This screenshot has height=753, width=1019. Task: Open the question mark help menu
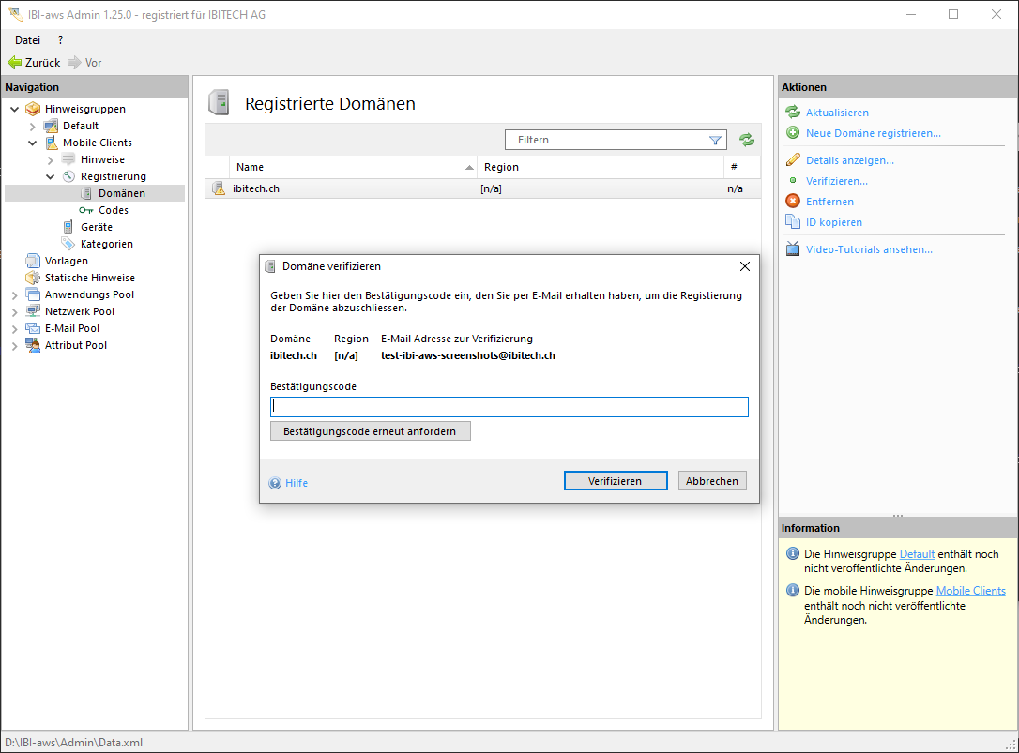click(61, 39)
